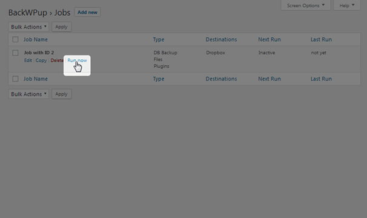
Task: Delete Job with ID 2
Action: coord(57,60)
